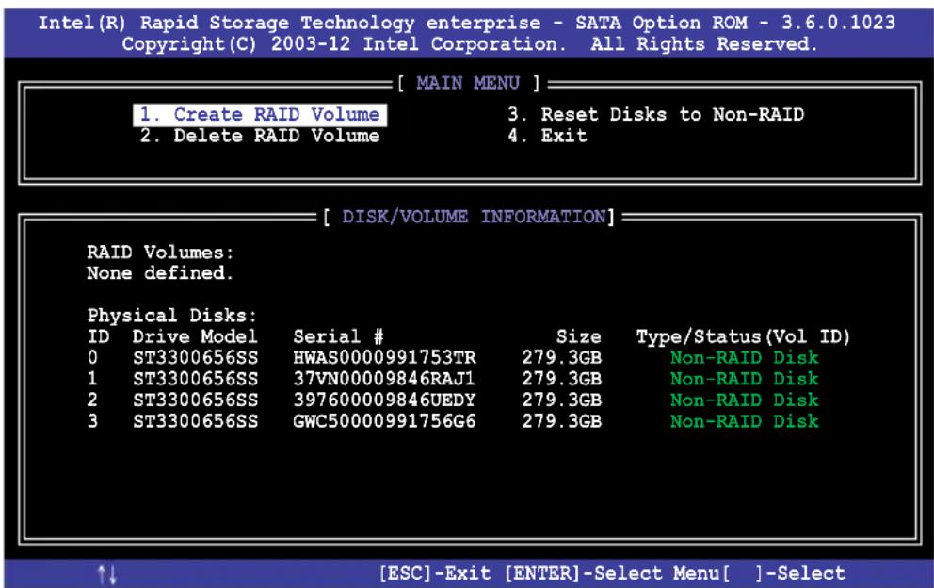Image resolution: width=934 pixels, height=588 pixels.
Task: Select Create RAID Volume menu option
Action: [x=260, y=115]
